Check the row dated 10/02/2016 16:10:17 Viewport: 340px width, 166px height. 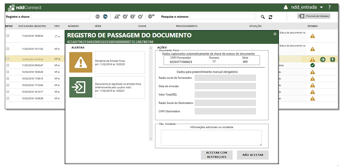click(8, 92)
